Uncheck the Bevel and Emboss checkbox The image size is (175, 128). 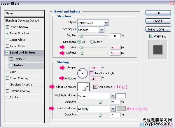(x=7, y=53)
